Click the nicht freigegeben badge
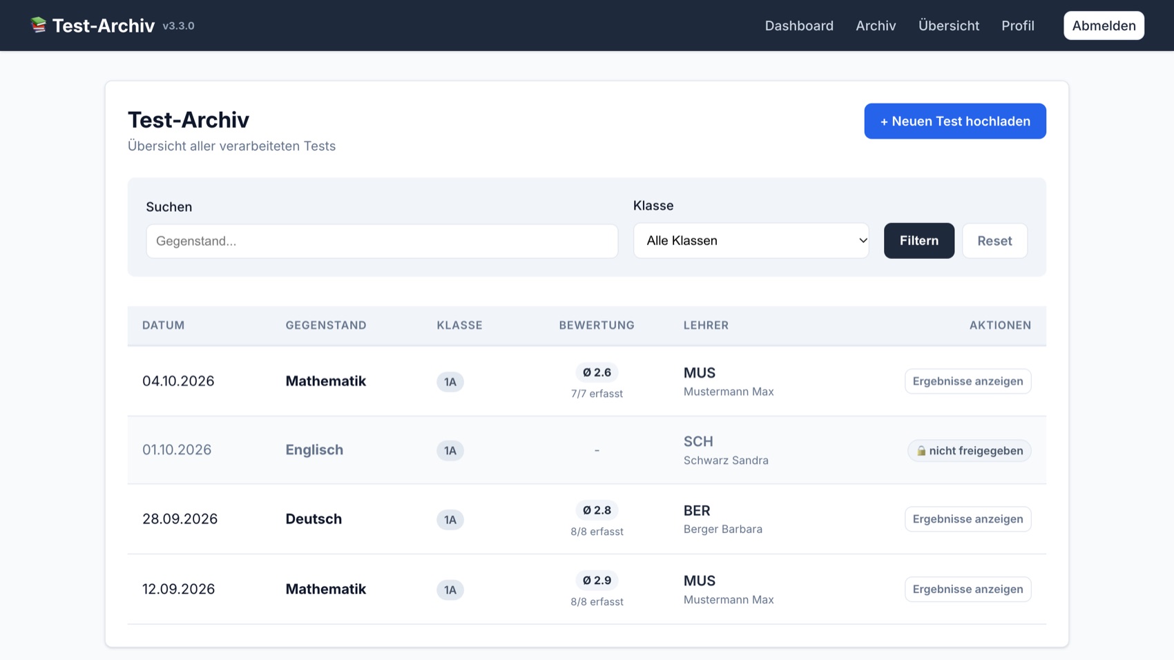The image size is (1174, 660). click(969, 451)
